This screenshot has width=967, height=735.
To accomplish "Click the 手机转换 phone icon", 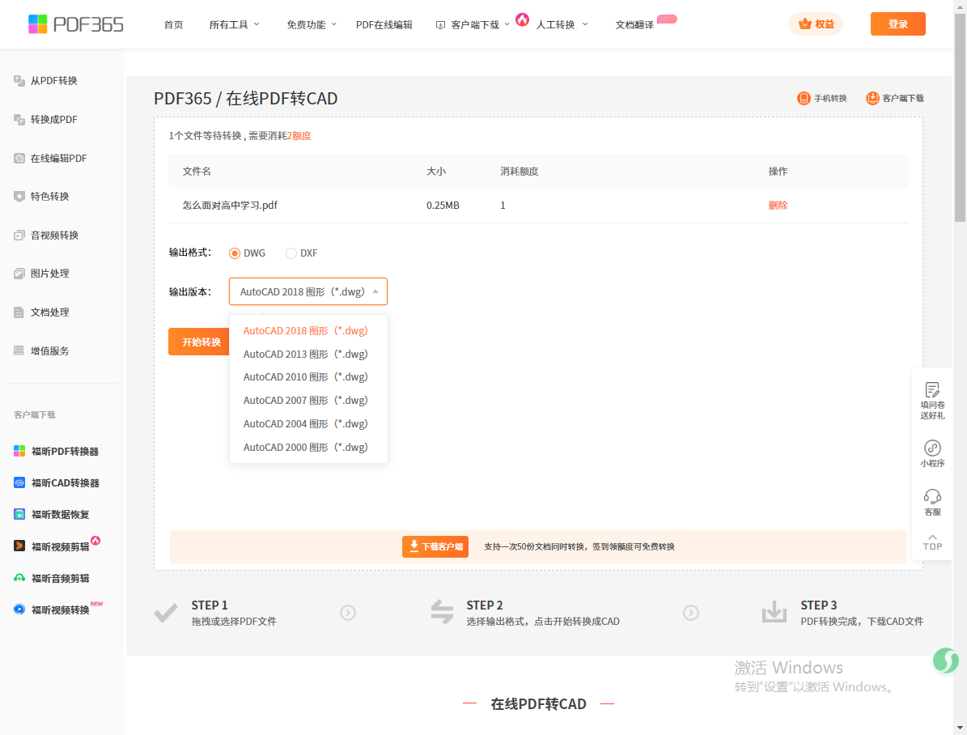I will tap(804, 98).
